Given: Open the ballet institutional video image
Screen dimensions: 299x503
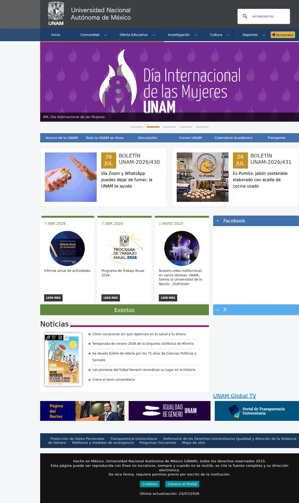Looking at the screenshot, I should point(182,248).
